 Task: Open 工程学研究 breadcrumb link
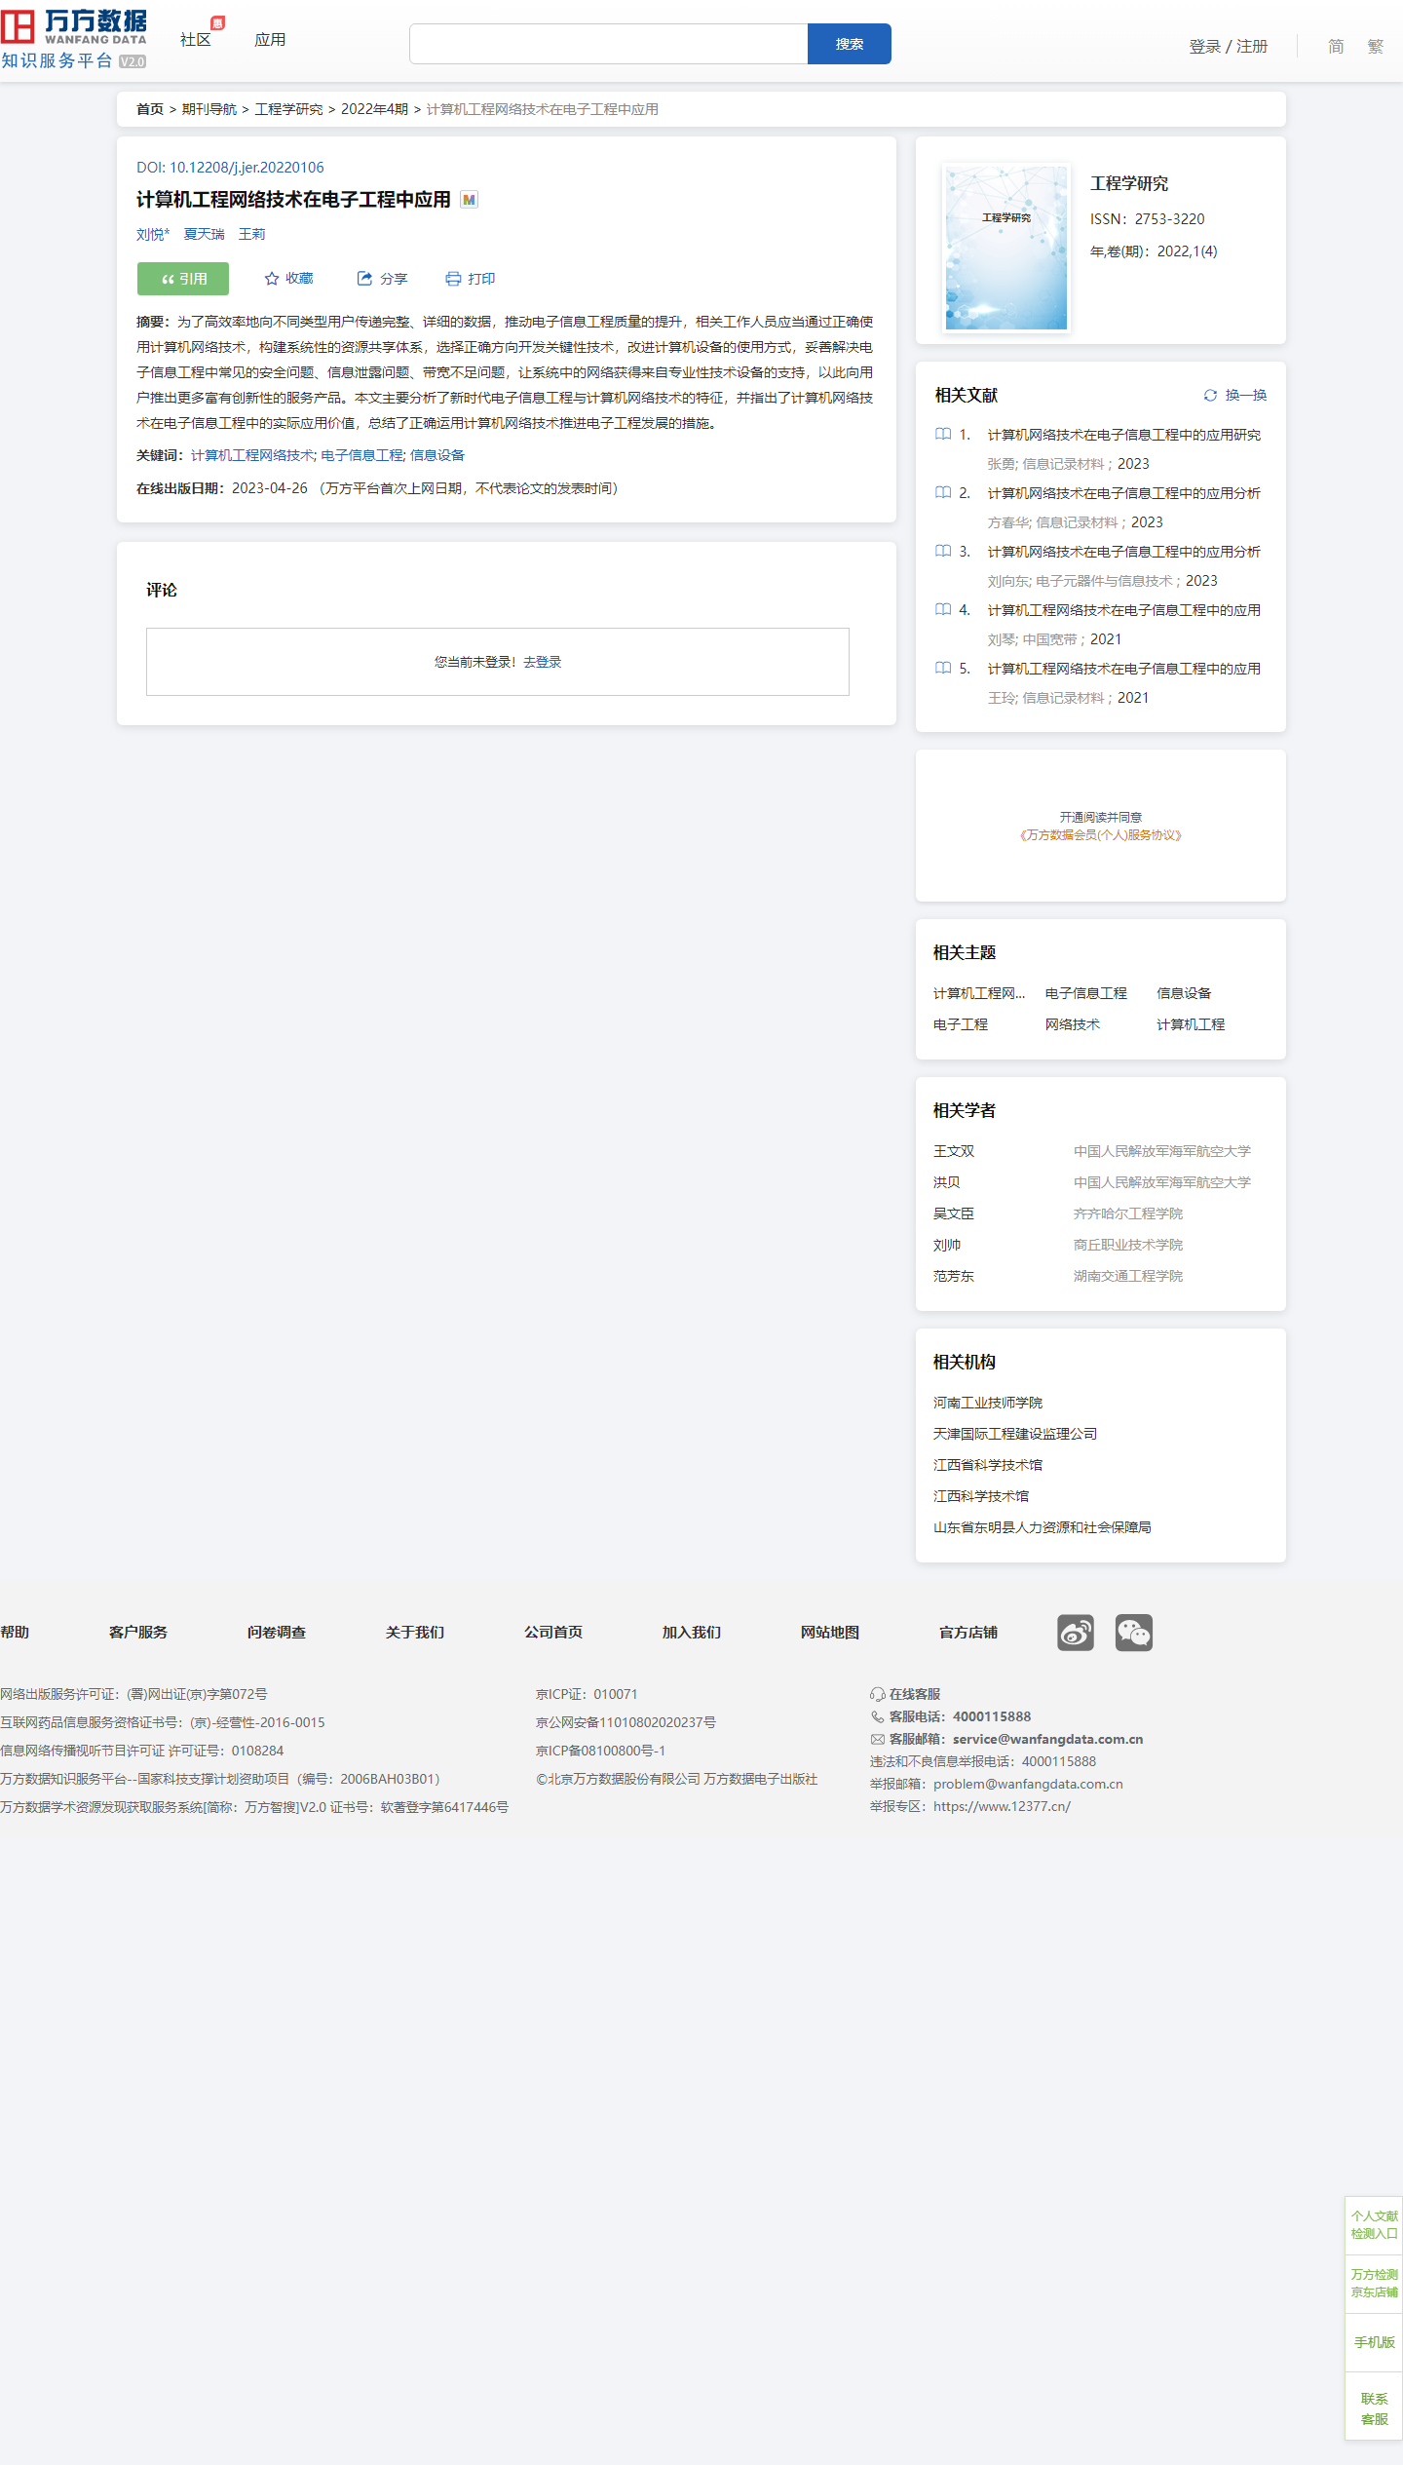click(288, 109)
